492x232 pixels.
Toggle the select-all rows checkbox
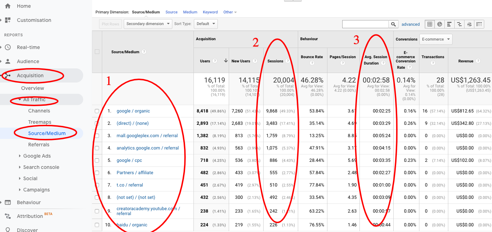coord(97,52)
